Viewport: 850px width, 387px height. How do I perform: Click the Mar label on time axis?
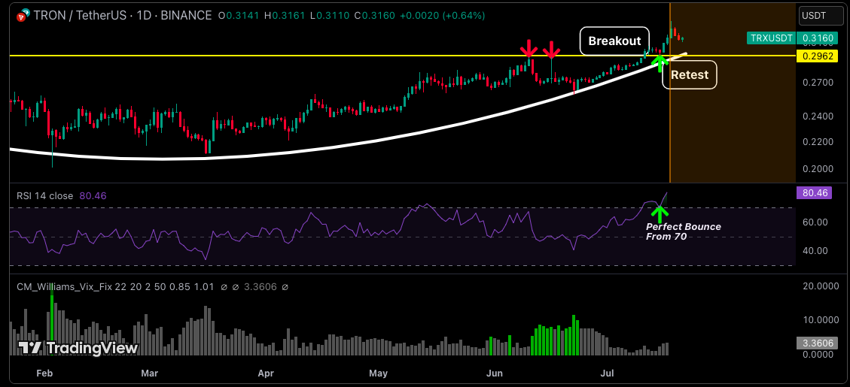149,373
